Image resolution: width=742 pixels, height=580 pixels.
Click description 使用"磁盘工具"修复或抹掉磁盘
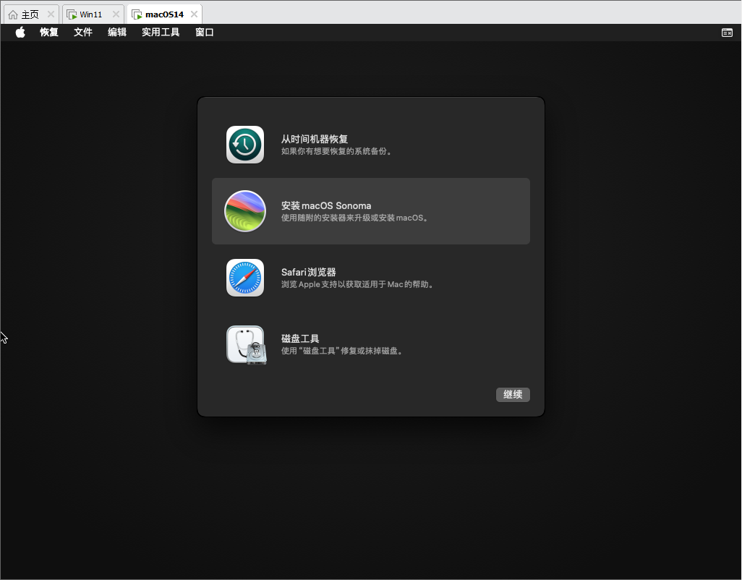342,351
